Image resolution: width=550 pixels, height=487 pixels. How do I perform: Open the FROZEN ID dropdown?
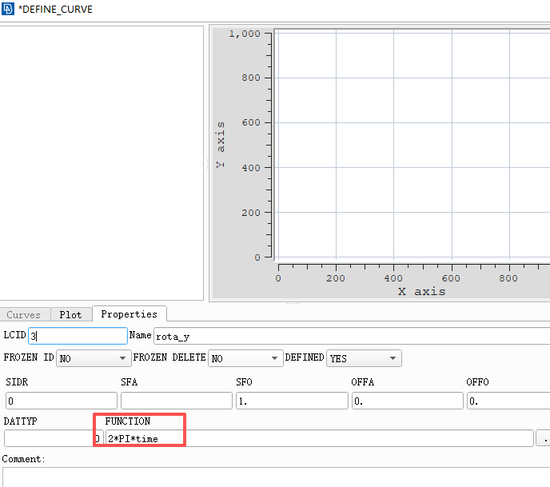tap(93, 359)
